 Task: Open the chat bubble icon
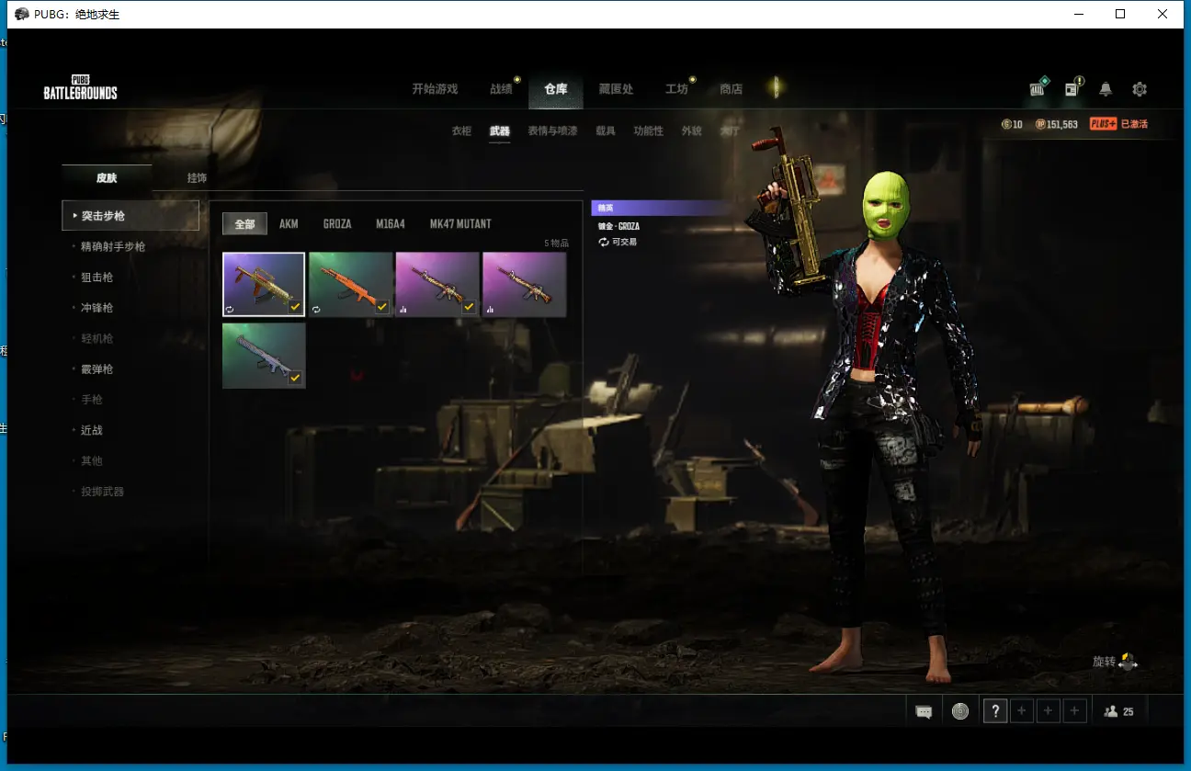point(924,711)
